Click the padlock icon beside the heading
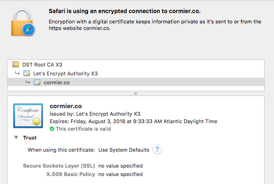Viewport: 274px width, 184px height. point(23,22)
